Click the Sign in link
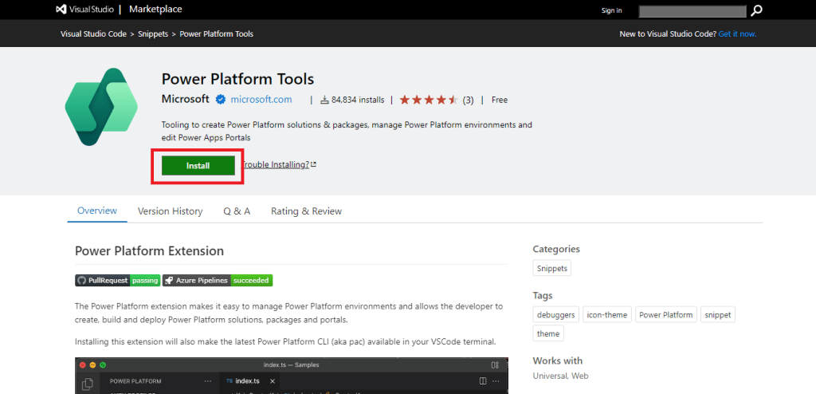 [x=611, y=10]
